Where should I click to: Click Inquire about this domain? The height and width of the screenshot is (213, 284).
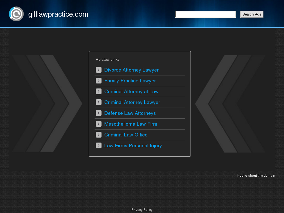click(x=256, y=176)
